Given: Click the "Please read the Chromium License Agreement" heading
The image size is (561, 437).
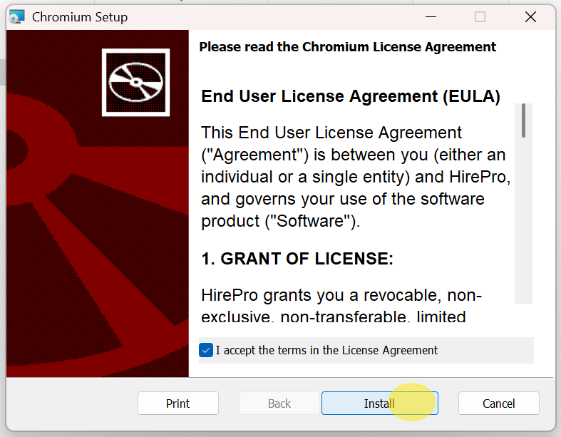Looking at the screenshot, I should click(x=347, y=47).
